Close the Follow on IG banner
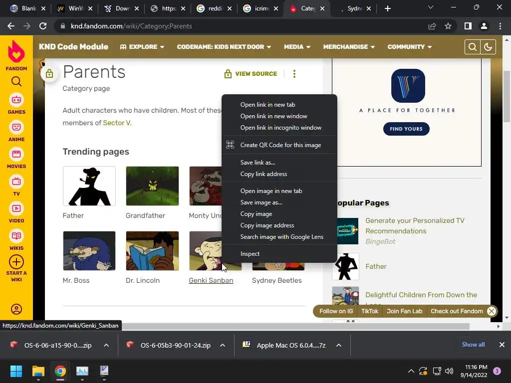Screen dimensions: 511x383 [x=492, y=311]
